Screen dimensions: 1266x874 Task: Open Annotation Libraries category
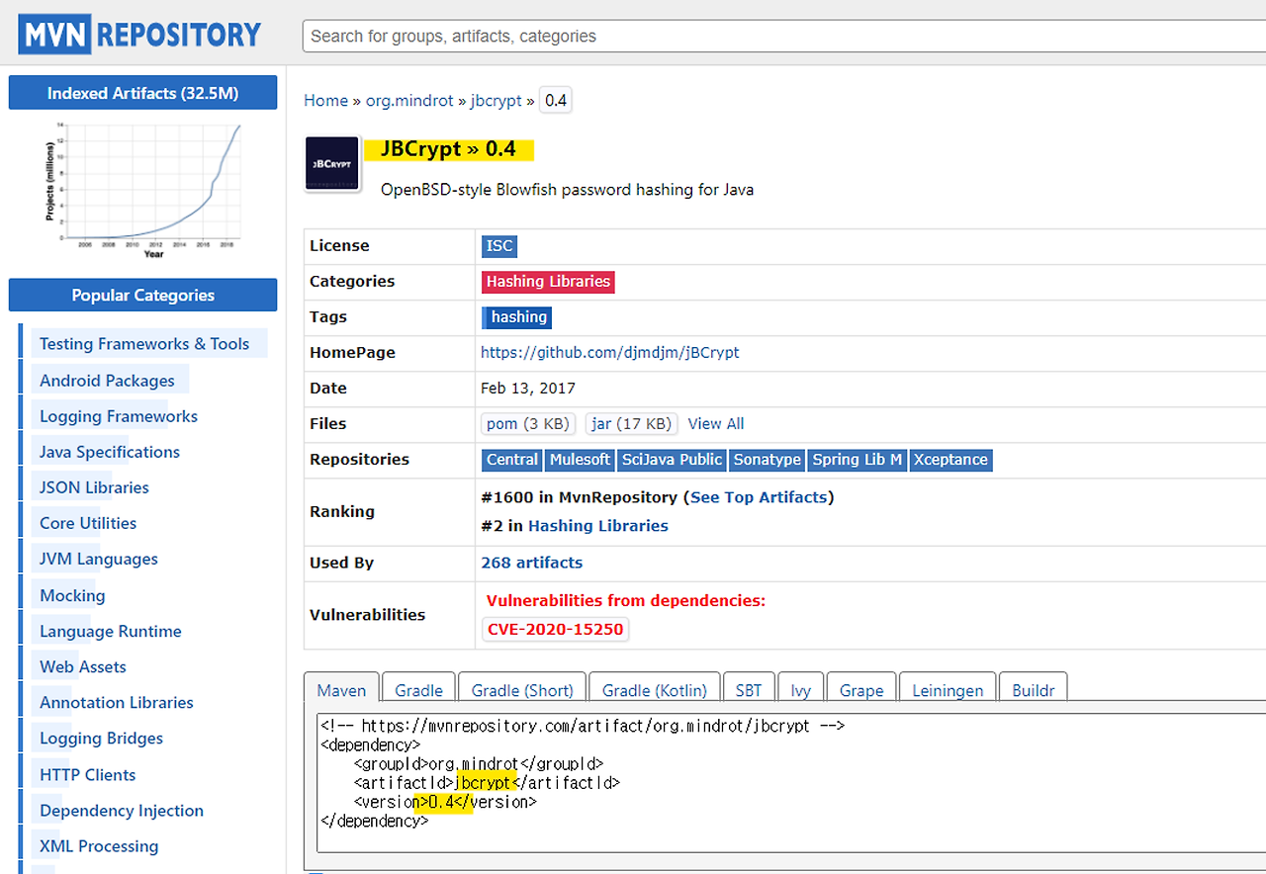[117, 702]
